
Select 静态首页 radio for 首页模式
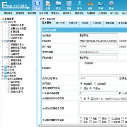tap(81, 83)
